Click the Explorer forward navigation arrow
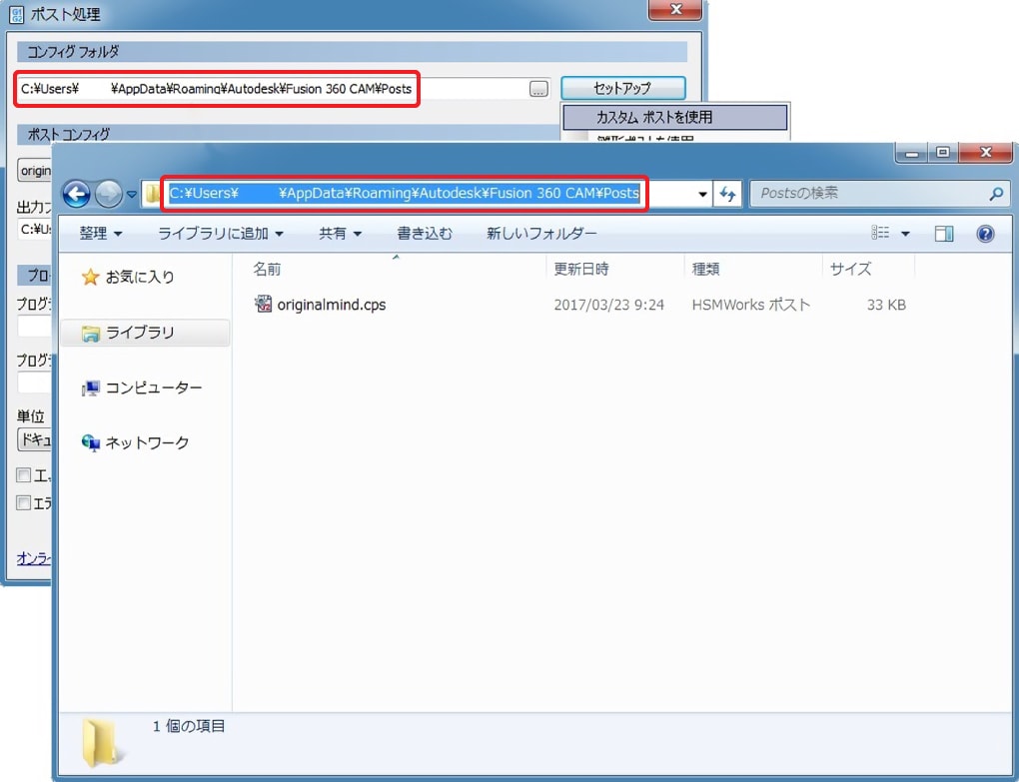The height and width of the screenshot is (782, 1019). tap(108, 194)
